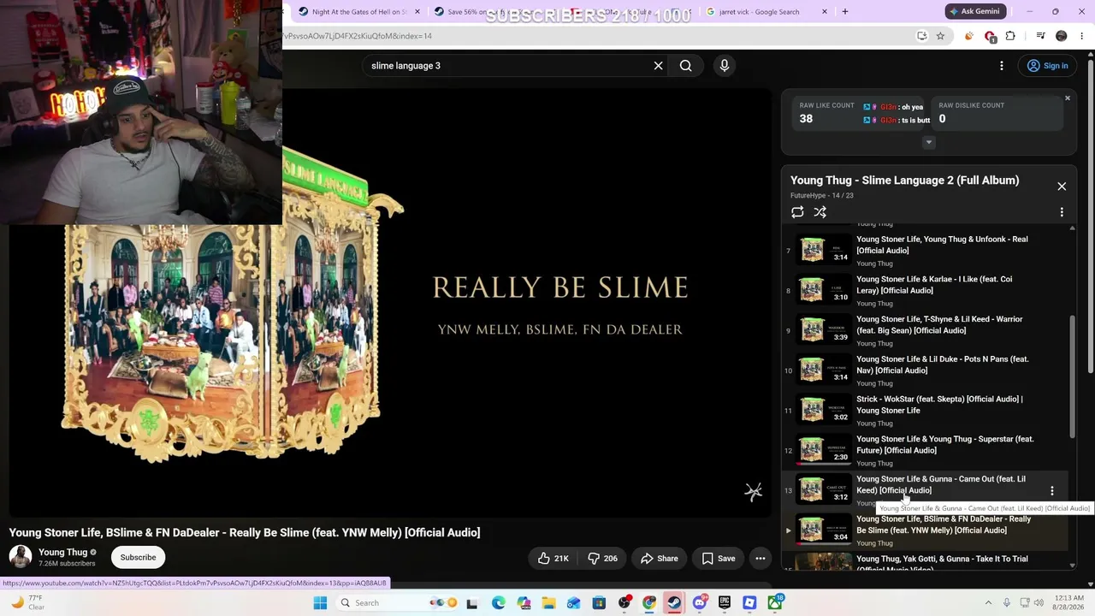
Task: Open the Young Thug channel name link
Action: point(63,552)
